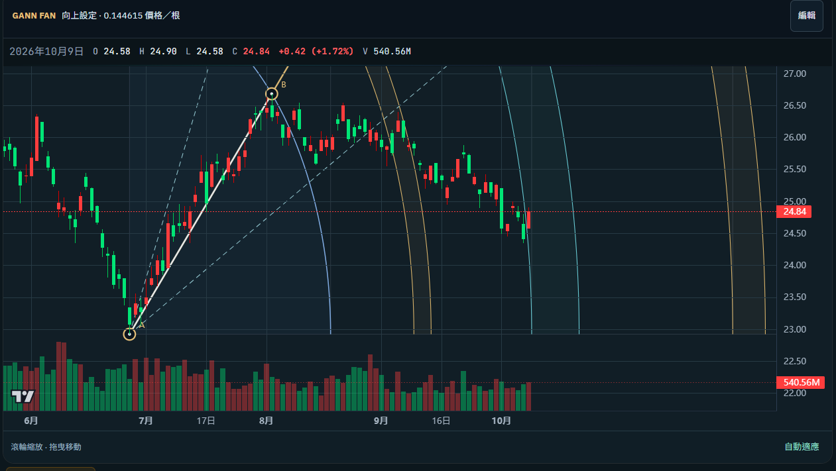Click the 向上設定 · 0.144615 setting text
Screen dimensions: 836x471
pyautogui.click(x=121, y=15)
